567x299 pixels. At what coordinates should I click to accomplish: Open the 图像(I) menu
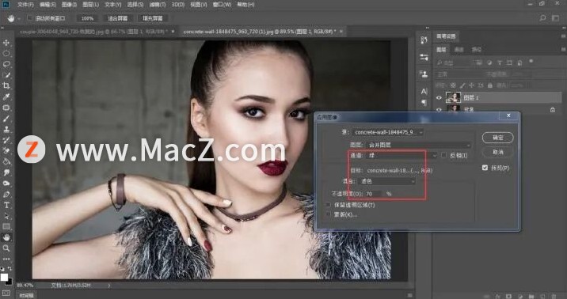tap(69, 5)
